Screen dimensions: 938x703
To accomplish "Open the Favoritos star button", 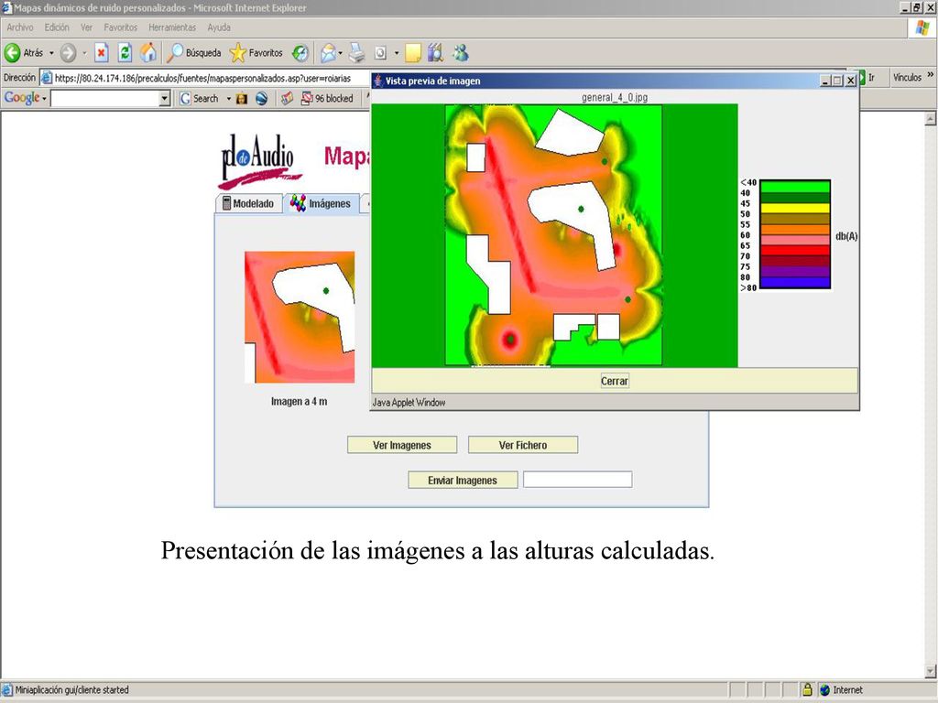I will pos(256,53).
